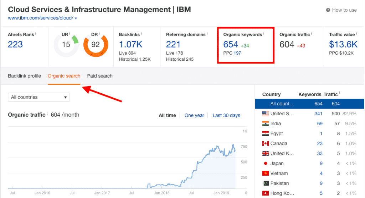This screenshot has height=198, width=365.
Task: Switch to the Backlink profile tab
Action: pyautogui.click(x=25, y=76)
